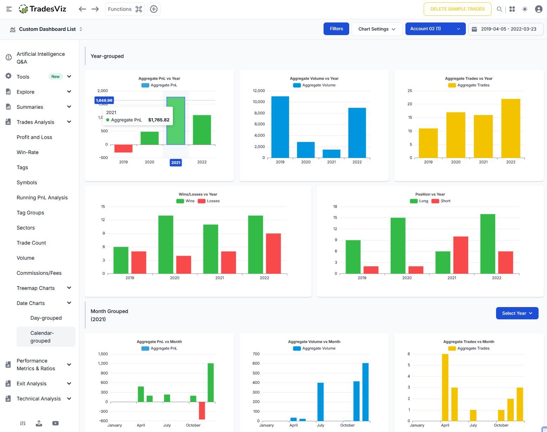Toggle Aggregate PnL legend in Year chart
Image resolution: width=547 pixels, height=432 pixels.
coord(159,85)
